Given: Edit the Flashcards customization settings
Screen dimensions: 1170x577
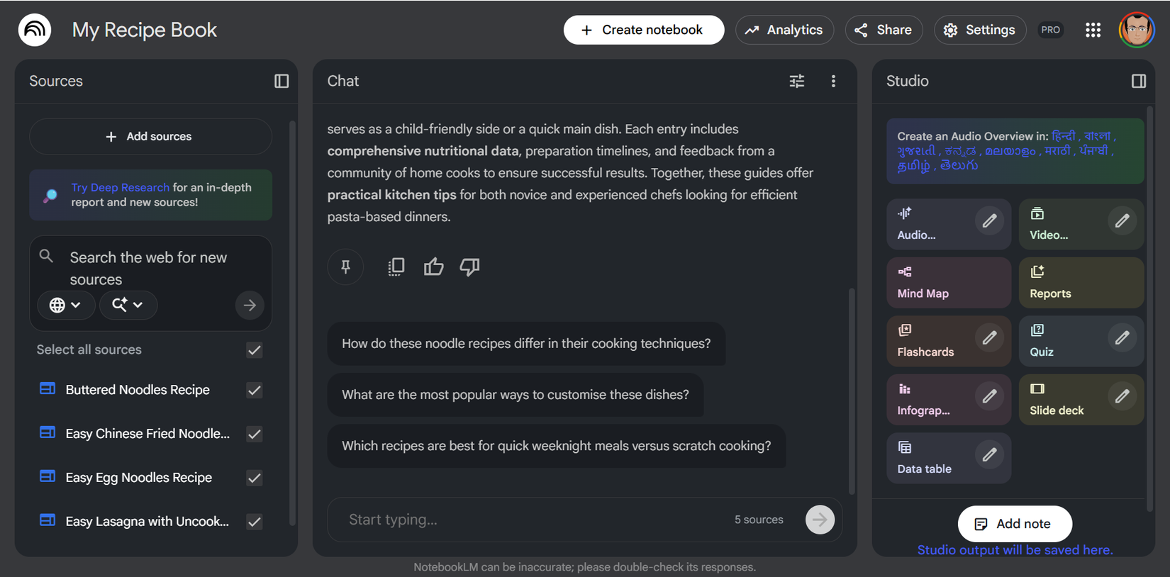Looking at the screenshot, I should coord(989,338).
